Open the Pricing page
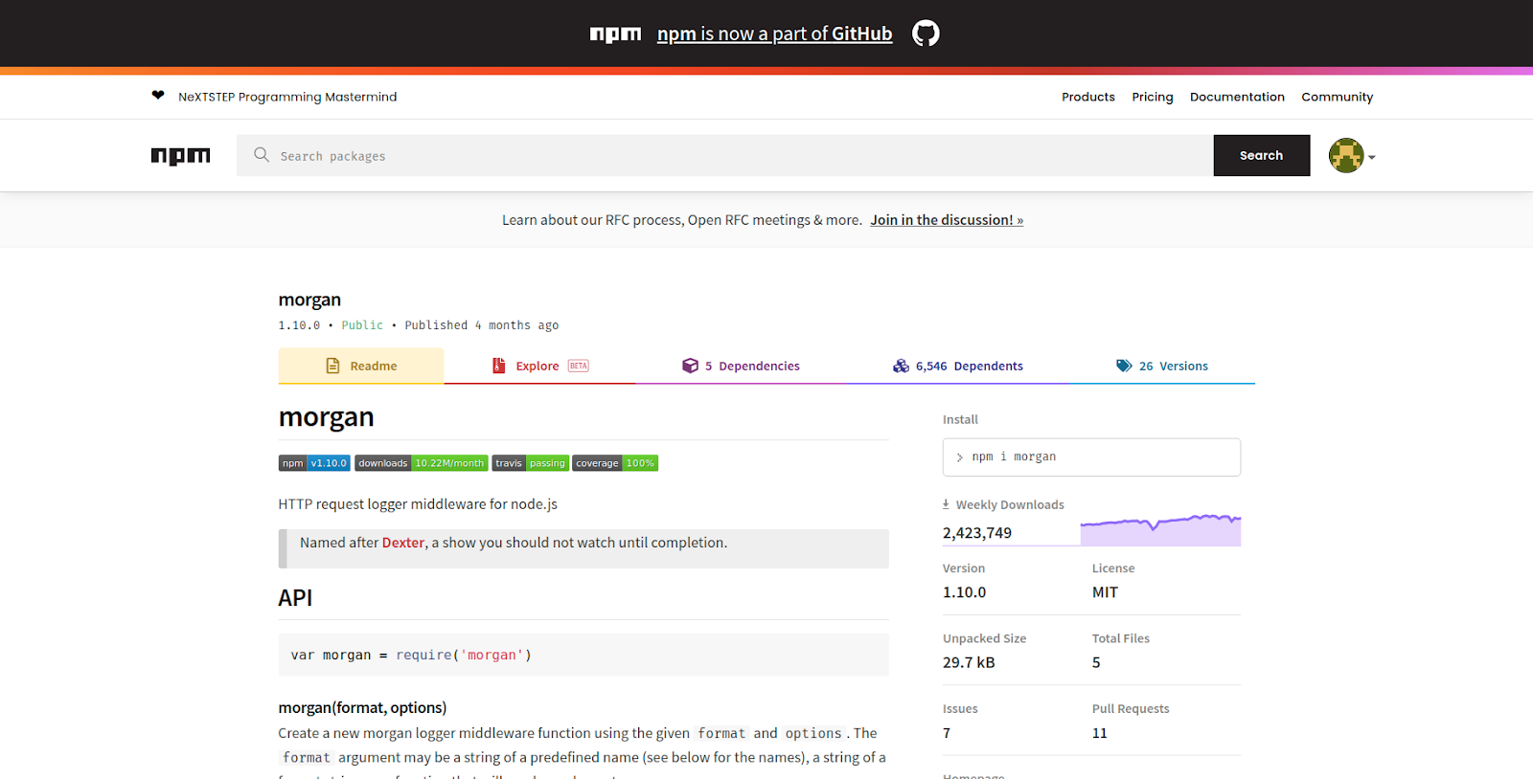 click(1153, 97)
